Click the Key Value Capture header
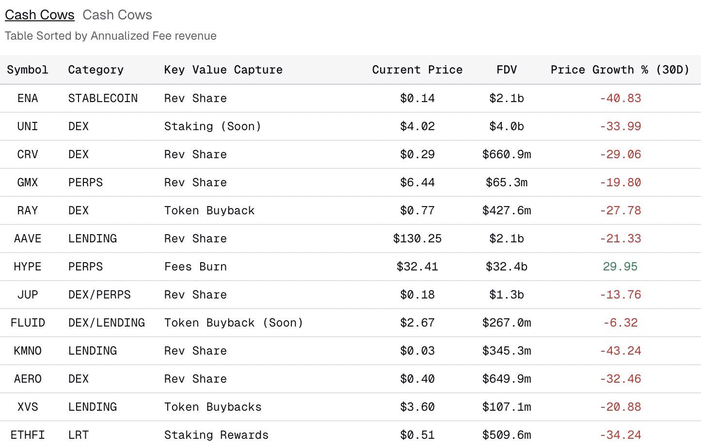This screenshot has width=701, height=447. pyautogui.click(x=223, y=70)
